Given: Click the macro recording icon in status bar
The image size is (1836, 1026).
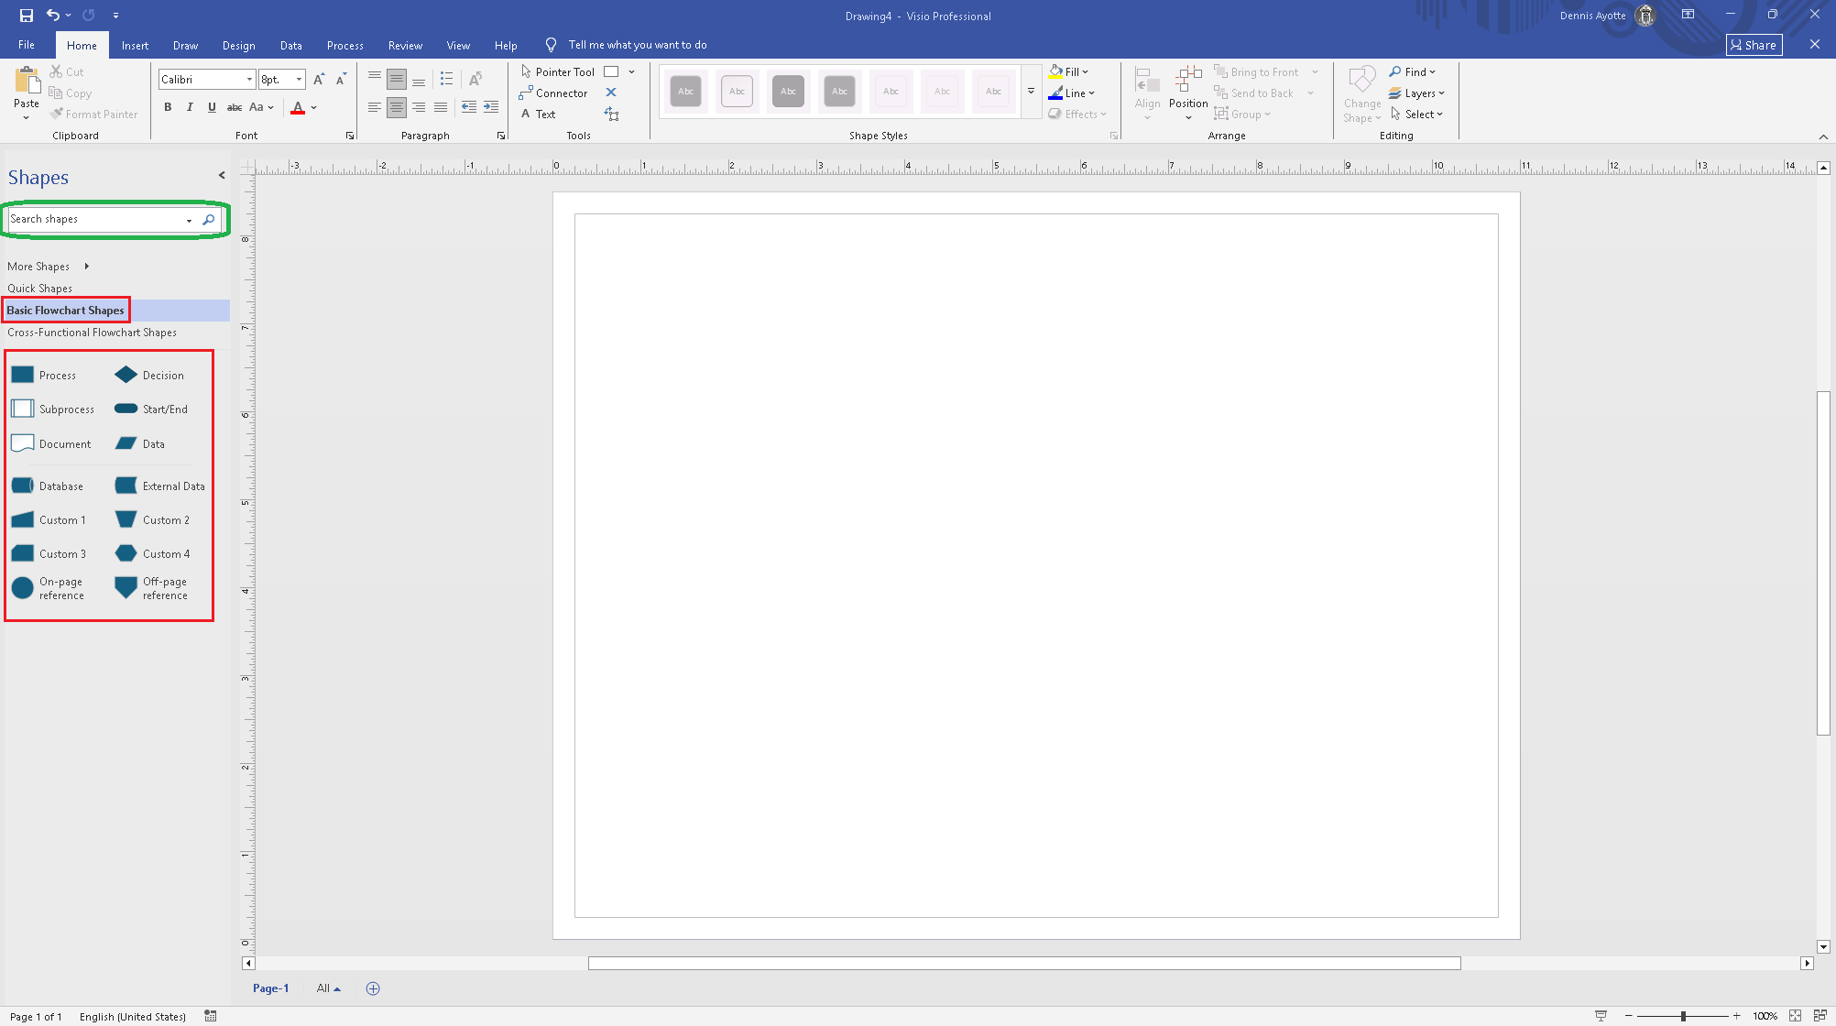Looking at the screenshot, I should pos(211,1016).
